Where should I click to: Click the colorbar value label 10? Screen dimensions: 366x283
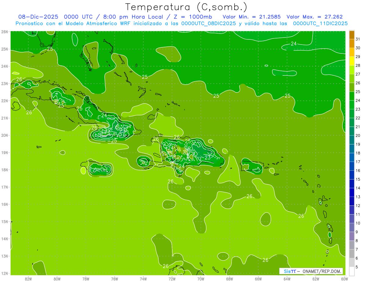point(358,223)
